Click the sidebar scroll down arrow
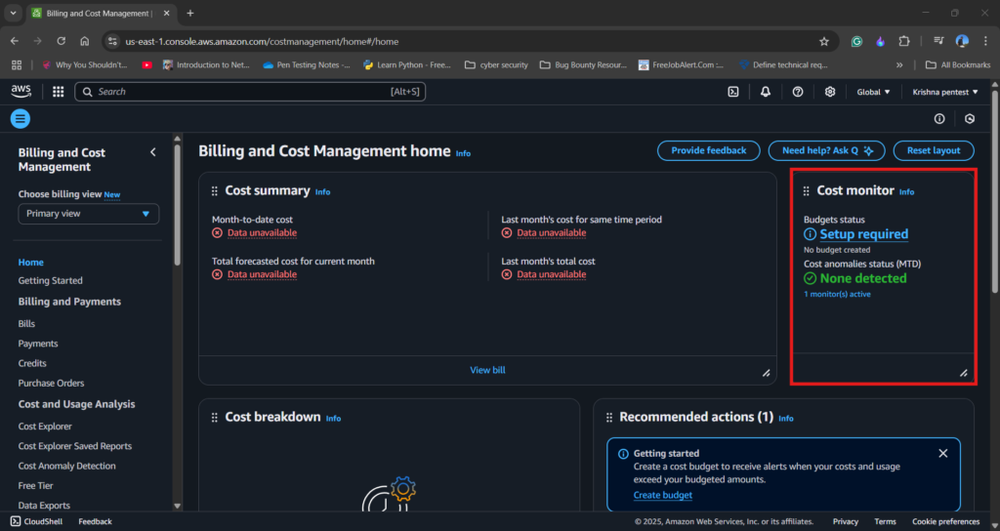 (178, 507)
